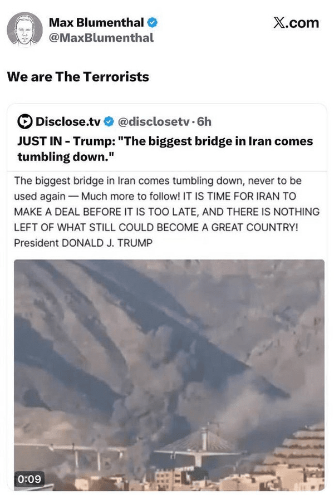
Task: Click the "JUST IN - Trump" quoted headline
Action: pos(165,149)
